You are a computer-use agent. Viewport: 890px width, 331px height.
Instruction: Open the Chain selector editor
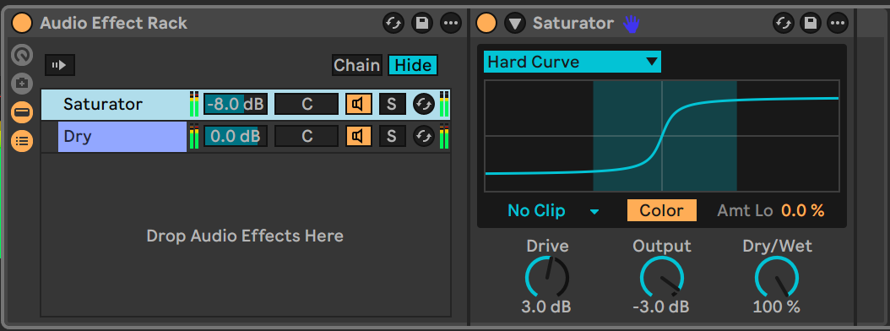tap(356, 65)
